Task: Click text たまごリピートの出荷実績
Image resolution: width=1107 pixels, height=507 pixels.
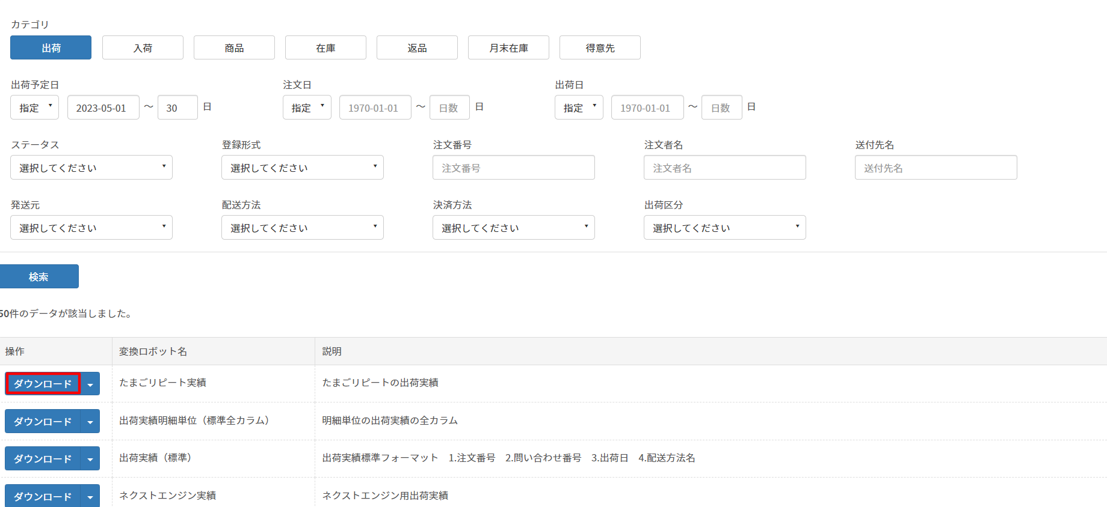Action: [x=380, y=383]
